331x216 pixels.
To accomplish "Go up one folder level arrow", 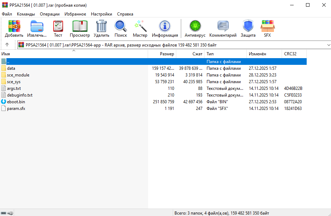I will point(7,45).
